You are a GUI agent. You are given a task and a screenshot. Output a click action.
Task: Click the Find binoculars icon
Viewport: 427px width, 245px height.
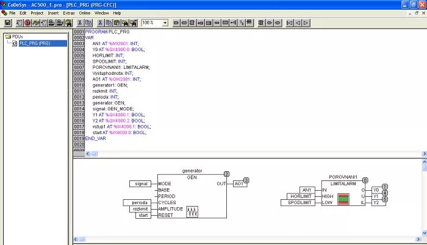coord(125,23)
